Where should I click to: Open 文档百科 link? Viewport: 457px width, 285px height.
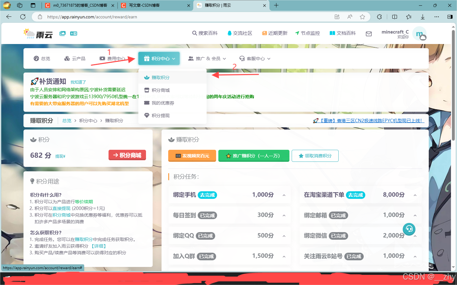coord(343,33)
